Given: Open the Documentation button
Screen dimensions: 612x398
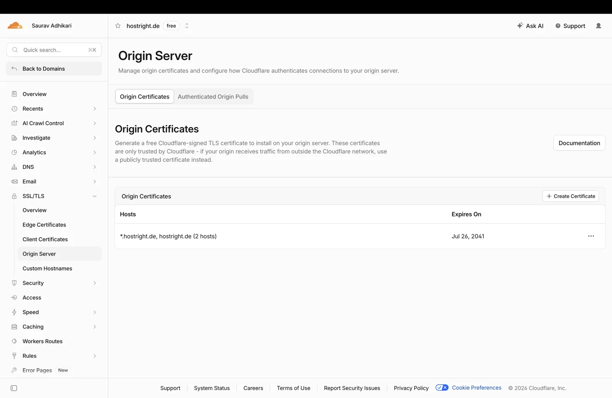Looking at the screenshot, I should coord(579,143).
